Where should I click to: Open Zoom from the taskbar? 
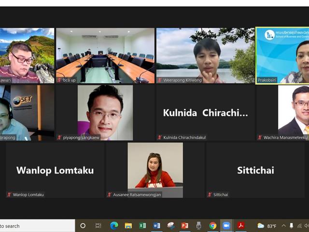click(x=226, y=226)
